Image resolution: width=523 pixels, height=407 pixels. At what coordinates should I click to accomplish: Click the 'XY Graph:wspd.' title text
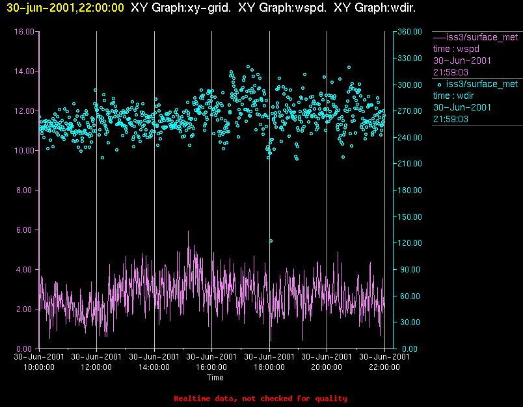point(282,8)
